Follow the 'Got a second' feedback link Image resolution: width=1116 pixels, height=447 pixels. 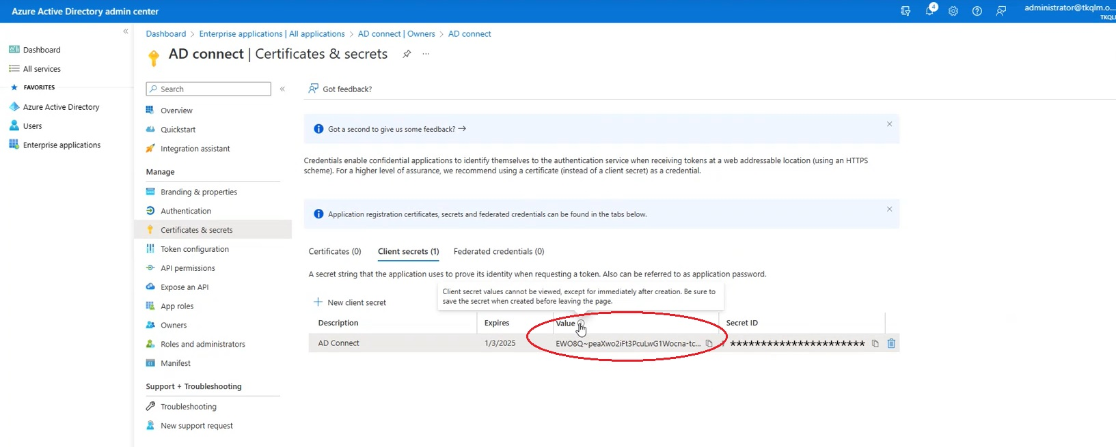coord(396,129)
